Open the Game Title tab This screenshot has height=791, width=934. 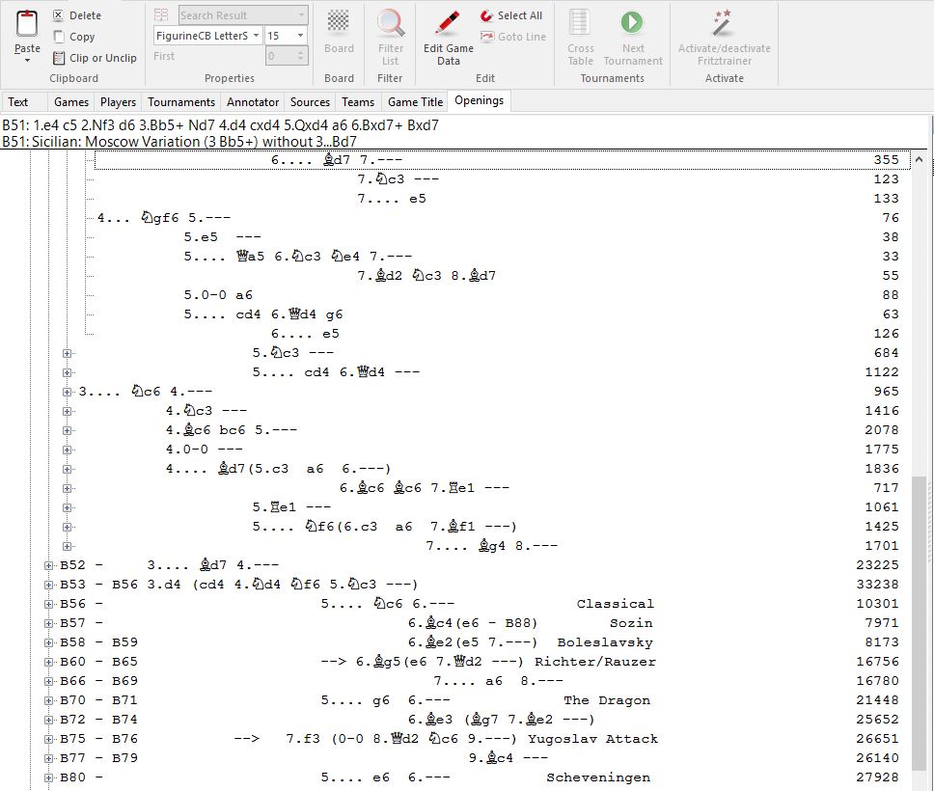pos(415,101)
